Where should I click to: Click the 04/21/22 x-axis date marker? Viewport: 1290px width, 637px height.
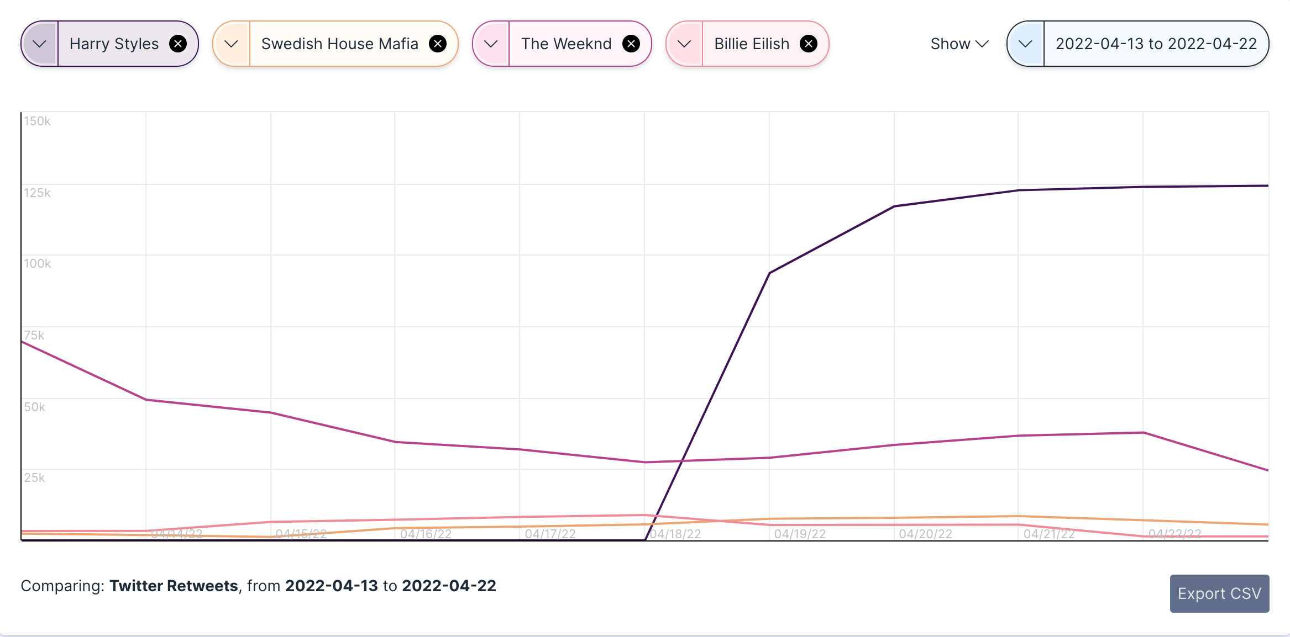click(1049, 534)
